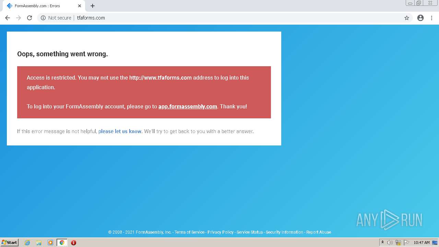Bookmark this page with the star icon
Viewport: 439px width, 247px height.
pyautogui.click(x=407, y=18)
